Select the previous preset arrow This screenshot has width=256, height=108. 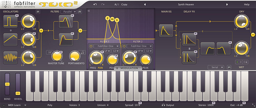click(x=145, y=5)
